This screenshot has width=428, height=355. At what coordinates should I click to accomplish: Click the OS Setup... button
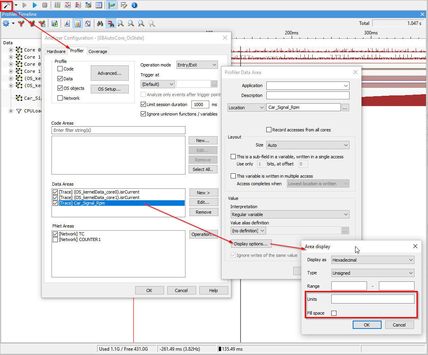(110, 89)
